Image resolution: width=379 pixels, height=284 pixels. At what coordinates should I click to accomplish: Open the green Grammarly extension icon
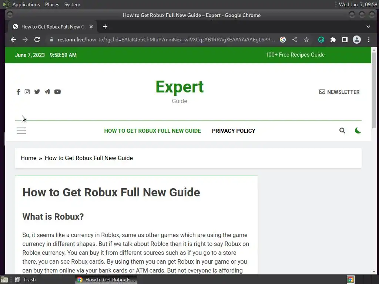pos(321,40)
